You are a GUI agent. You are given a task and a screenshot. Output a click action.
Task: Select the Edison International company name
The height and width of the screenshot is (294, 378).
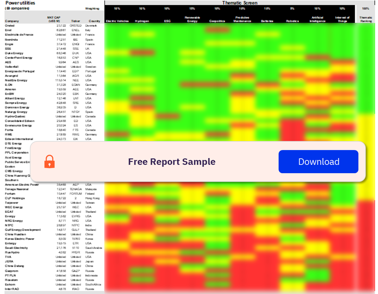click(x=19, y=139)
